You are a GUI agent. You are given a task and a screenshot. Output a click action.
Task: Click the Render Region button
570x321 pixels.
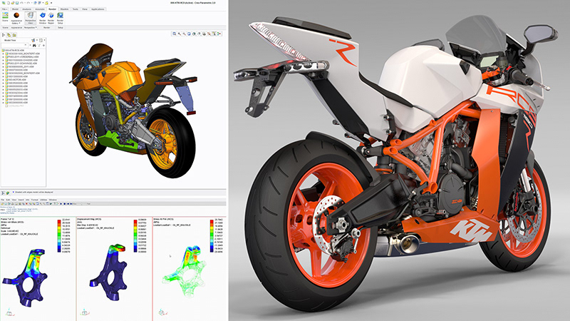(51, 19)
